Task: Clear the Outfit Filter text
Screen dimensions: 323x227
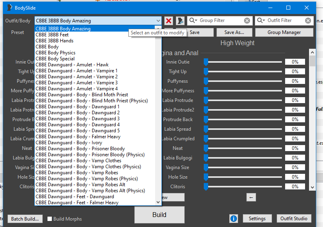Action: [x=308, y=21]
